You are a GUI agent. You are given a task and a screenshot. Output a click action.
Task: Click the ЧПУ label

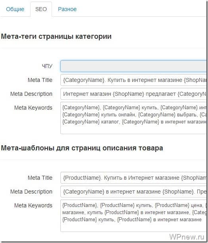47,66
